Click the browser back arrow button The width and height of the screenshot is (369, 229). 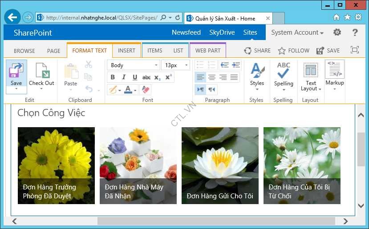click(12, 18)
